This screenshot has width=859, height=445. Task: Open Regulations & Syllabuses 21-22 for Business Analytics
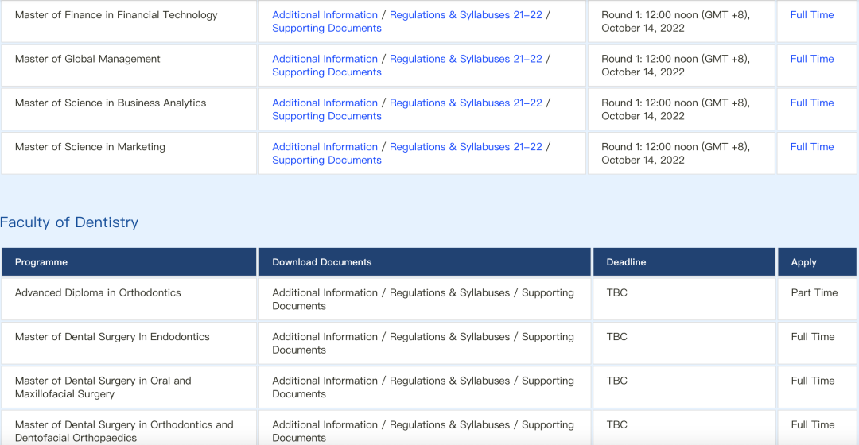[x=465, y=103]
